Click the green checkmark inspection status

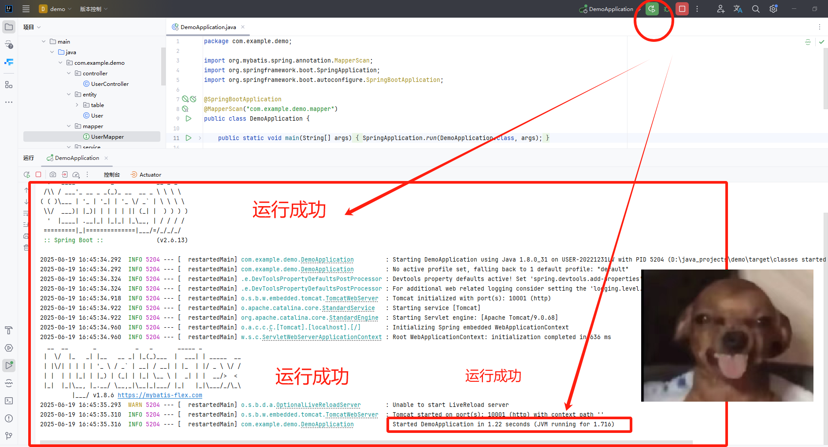822,42
